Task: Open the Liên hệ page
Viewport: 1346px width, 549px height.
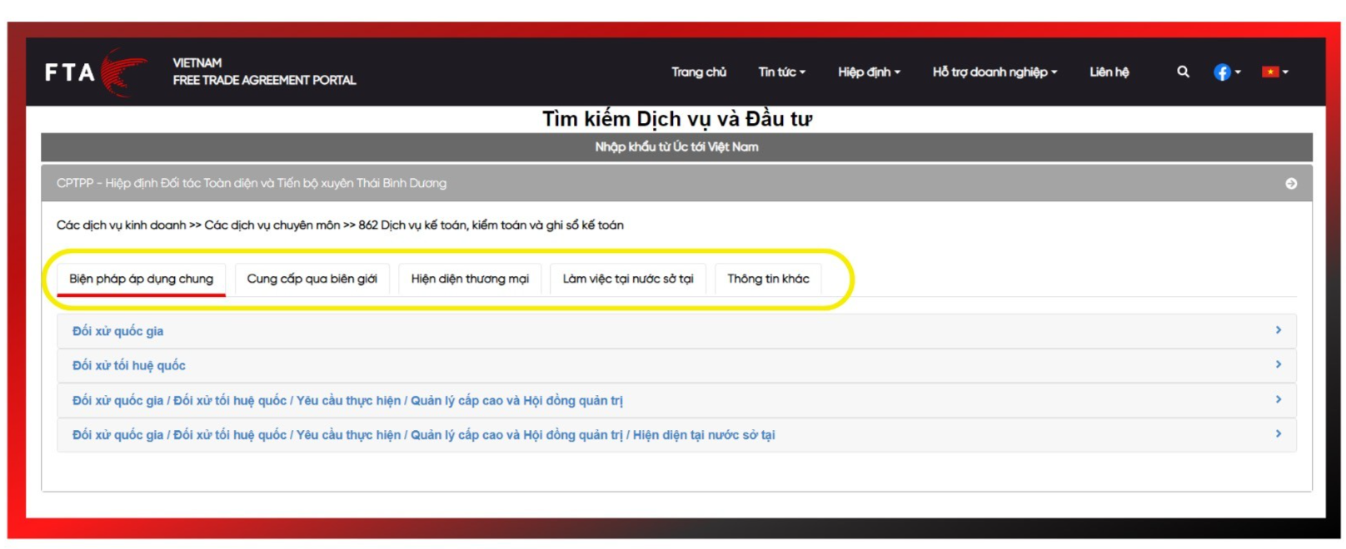Action: tap(1109, 72)
